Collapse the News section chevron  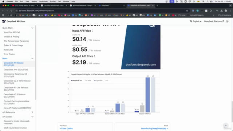point(32,59)
